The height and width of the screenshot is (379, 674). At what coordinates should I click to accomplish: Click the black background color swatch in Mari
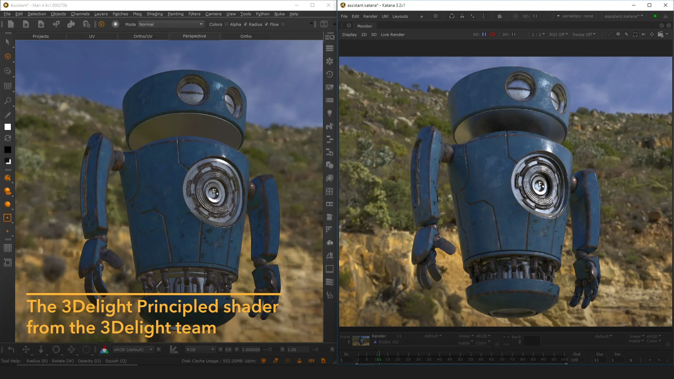[7, 149]
